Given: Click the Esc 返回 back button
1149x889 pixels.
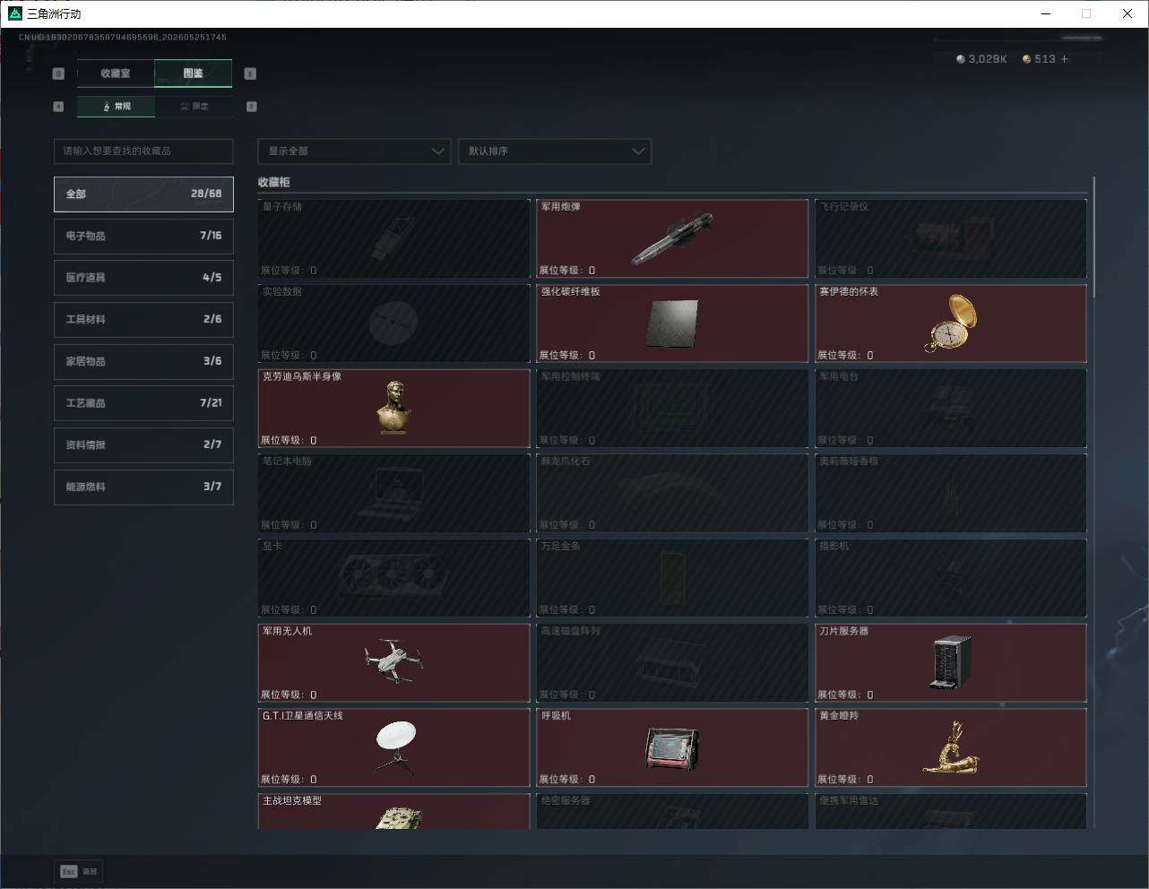Looking at the screenshot, I should (x=79, y=871).
